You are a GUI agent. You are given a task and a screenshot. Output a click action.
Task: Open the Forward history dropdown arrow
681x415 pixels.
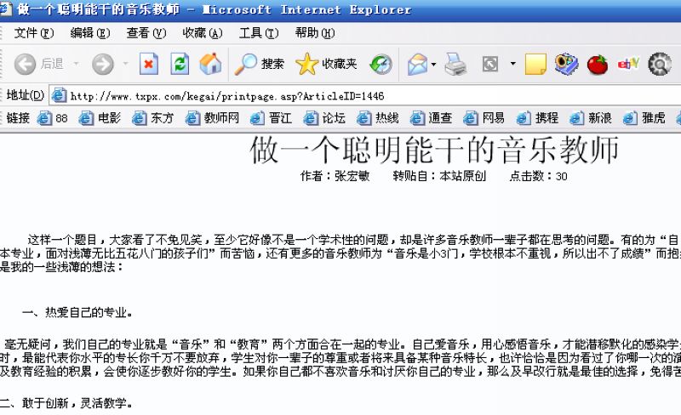coord(125,64)
